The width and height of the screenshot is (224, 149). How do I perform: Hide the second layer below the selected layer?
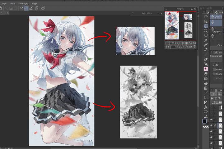212,137
